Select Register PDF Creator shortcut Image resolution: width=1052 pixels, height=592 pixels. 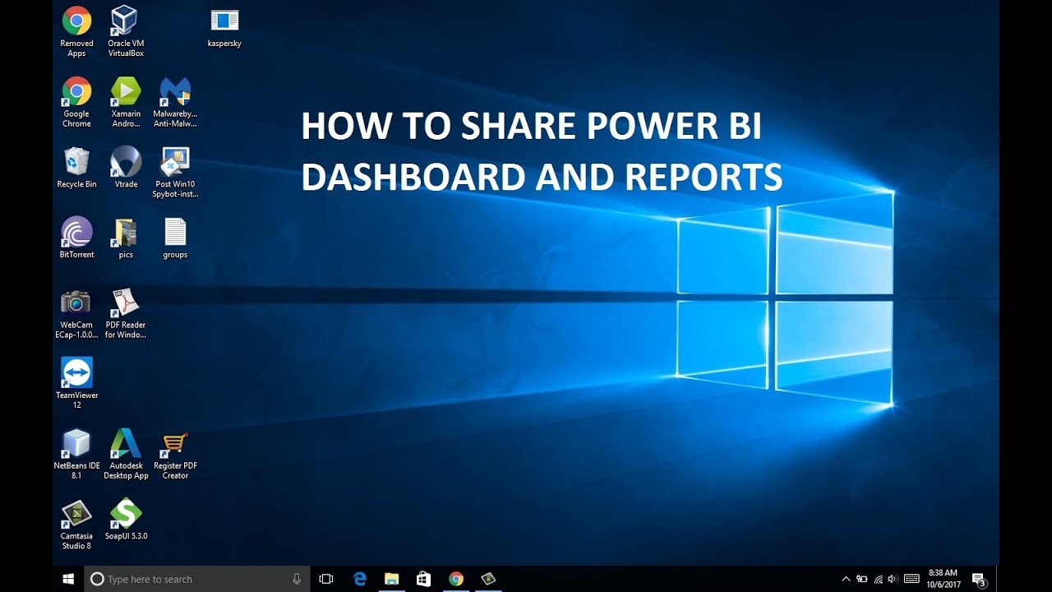(x=175, y=454)
